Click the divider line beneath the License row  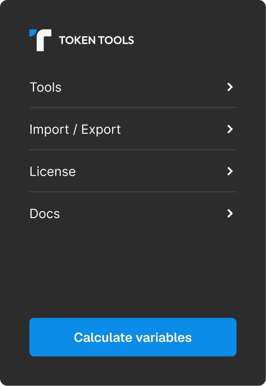[132, 192]
